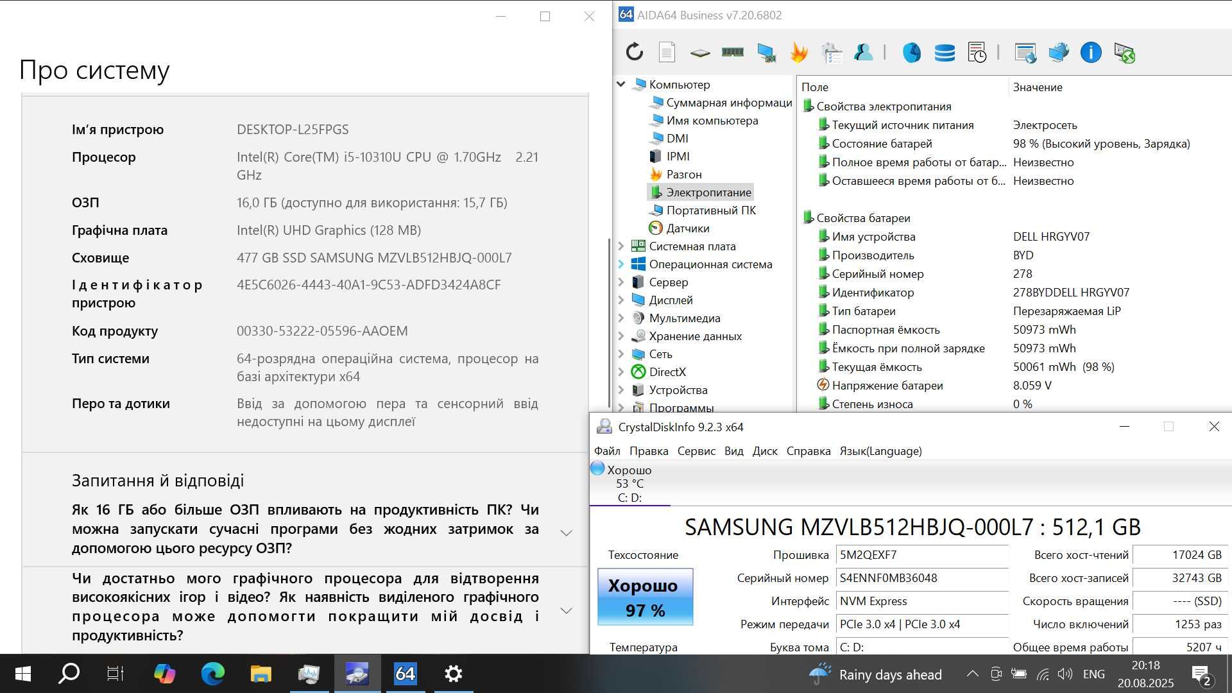Click the blue database stack icon in AIDA64

tap(944, 53)
